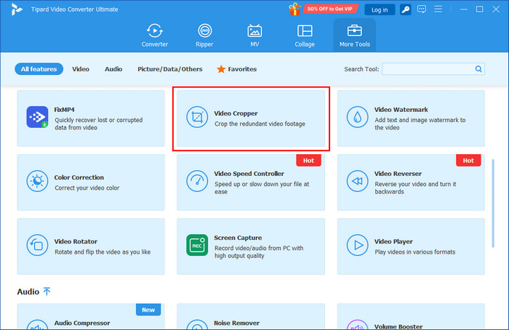The image size is (509, 330).
Task: Click the Collage layout icon
Action: point(305,31)
